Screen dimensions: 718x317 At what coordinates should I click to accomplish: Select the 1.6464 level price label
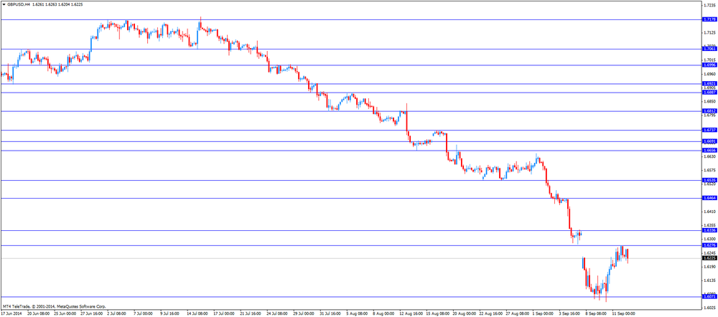(x=709, y=198)
